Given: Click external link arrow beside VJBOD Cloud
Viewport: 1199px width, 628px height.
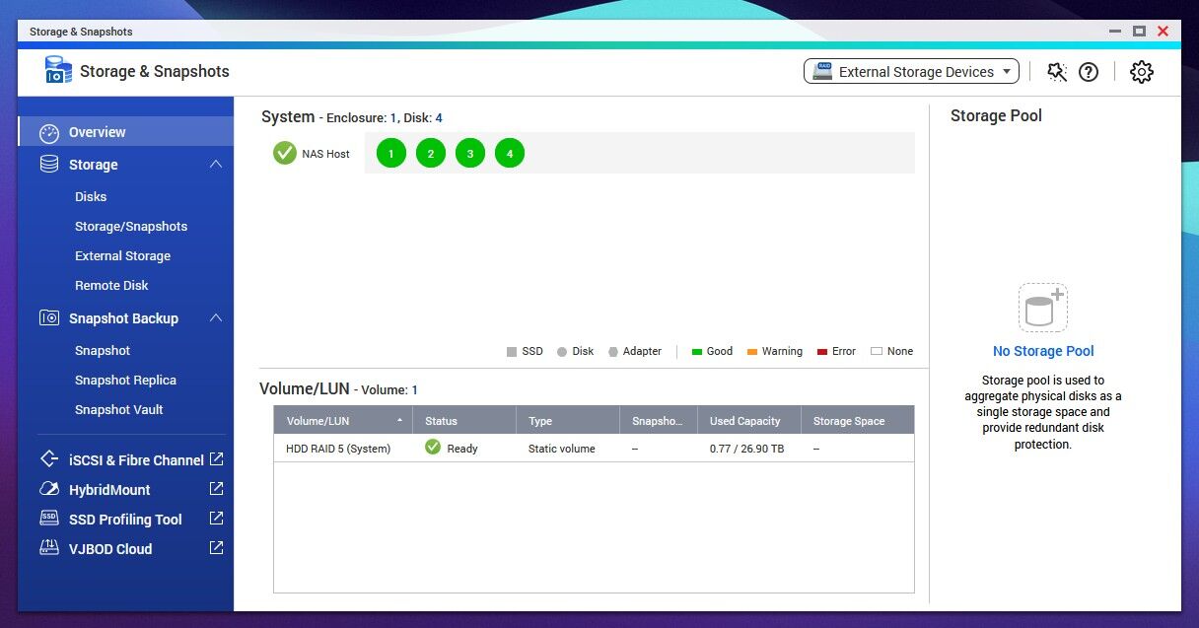Looking at the screenshot, I should [x=216, y=548].
